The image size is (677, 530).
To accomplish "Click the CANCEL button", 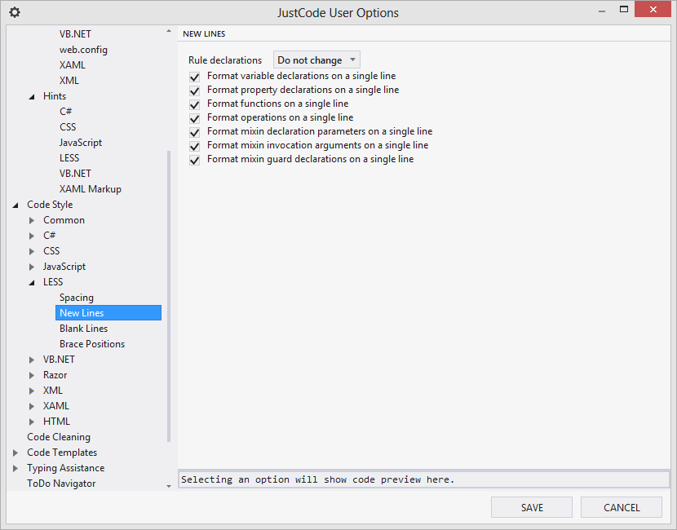I will point(622,507).
